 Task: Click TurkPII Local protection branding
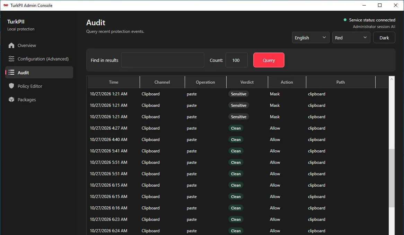pos(21,25)
